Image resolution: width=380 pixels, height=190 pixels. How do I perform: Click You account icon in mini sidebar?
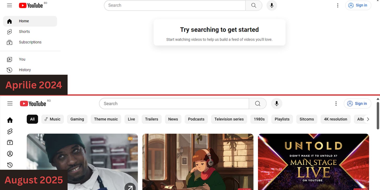click(10, 154)
